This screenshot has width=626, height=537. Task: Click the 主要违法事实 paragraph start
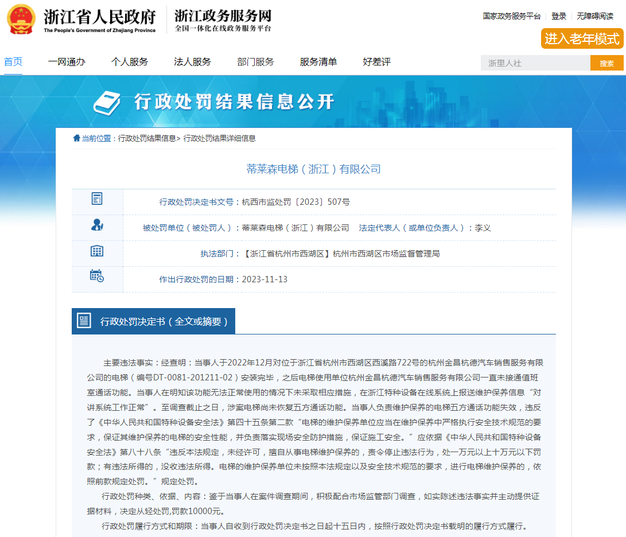tap(128, 363)
